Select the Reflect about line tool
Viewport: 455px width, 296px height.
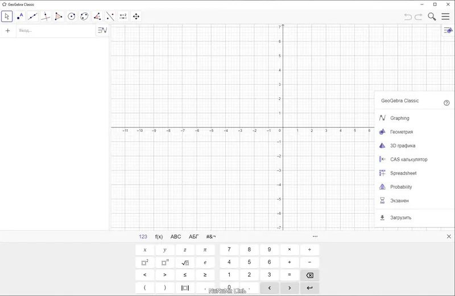(x=110, y=16)
